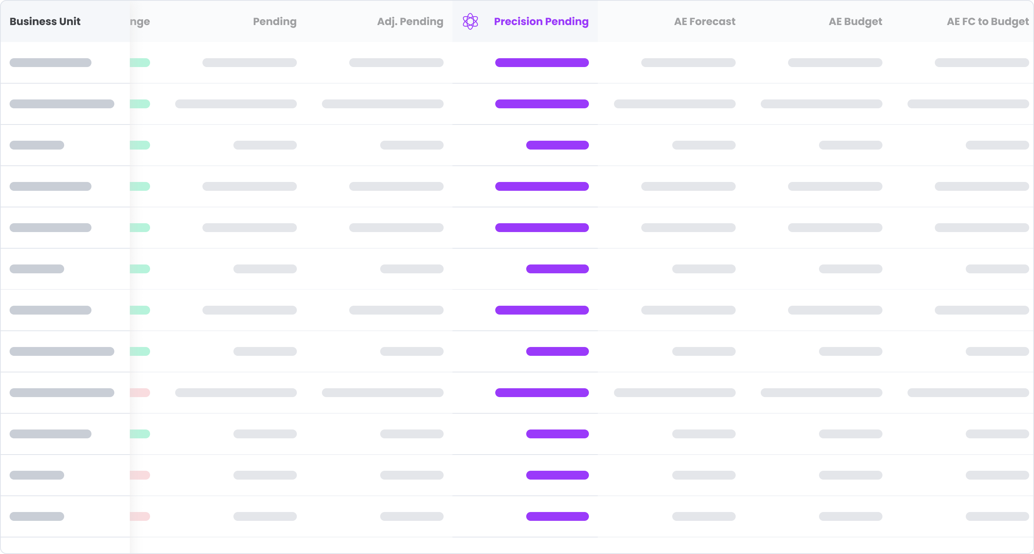Select the Precision Pending column header
The image size is (1034, 554).
(x=541, y=22)
